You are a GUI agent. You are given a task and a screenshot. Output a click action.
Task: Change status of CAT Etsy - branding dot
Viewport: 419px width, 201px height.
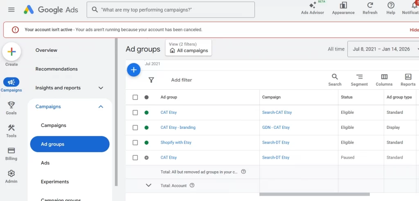146,128
